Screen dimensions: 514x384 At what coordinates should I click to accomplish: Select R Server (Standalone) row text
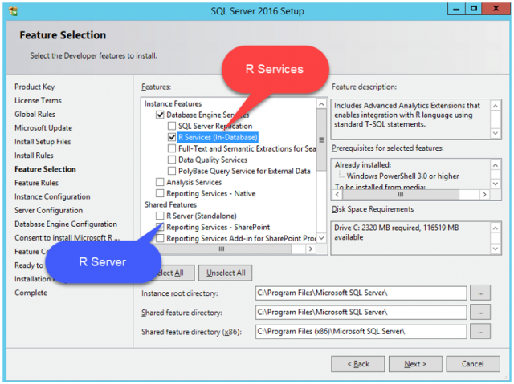point(202,216)
